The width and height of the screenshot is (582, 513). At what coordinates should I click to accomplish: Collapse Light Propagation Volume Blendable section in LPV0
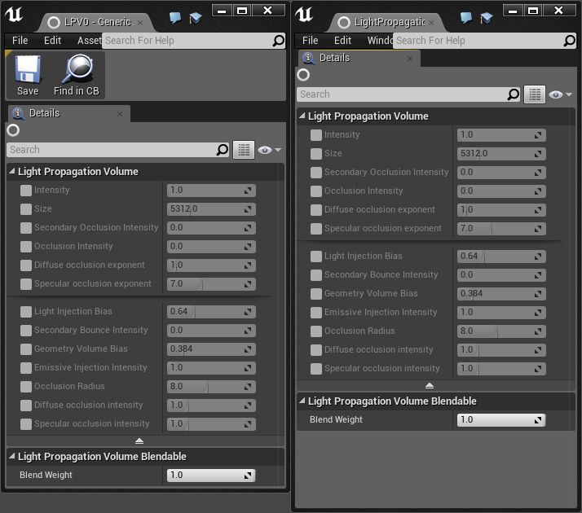[12, 456]
